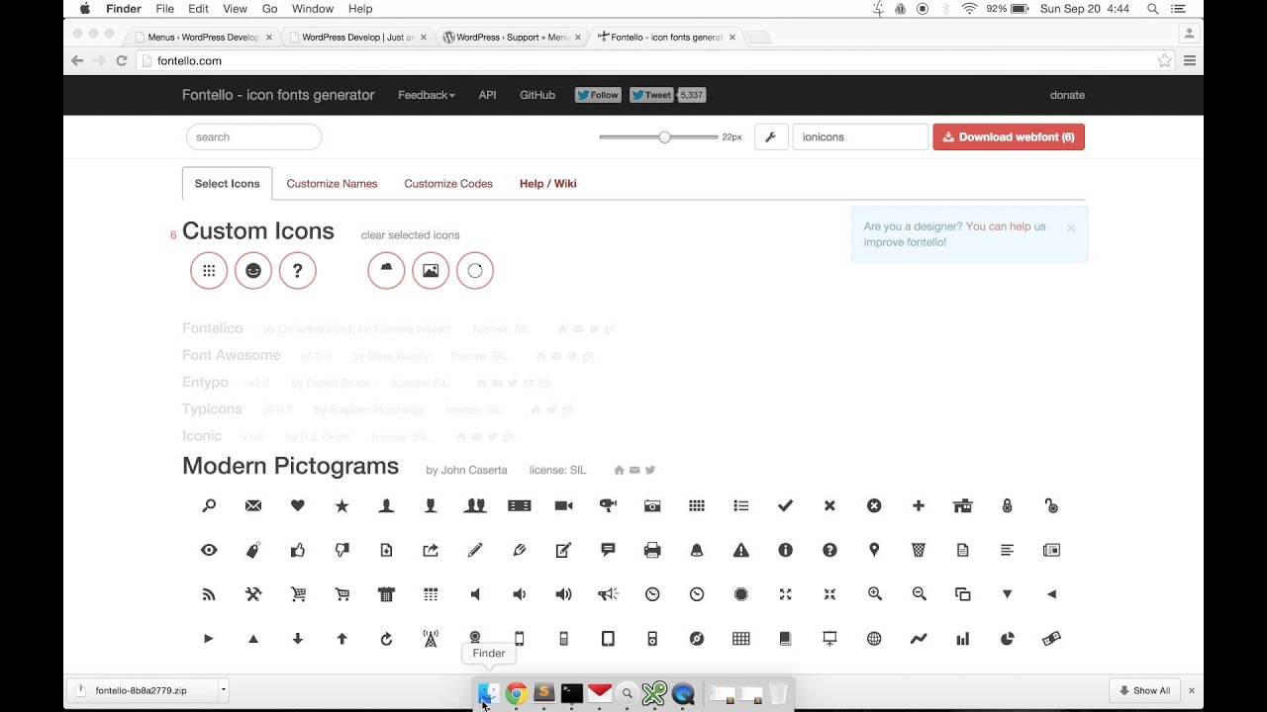Image resolution: width=1267 pixels, height=712 pixels.
Task: Deselect the picture custom icon
Action: coord(431,270)
